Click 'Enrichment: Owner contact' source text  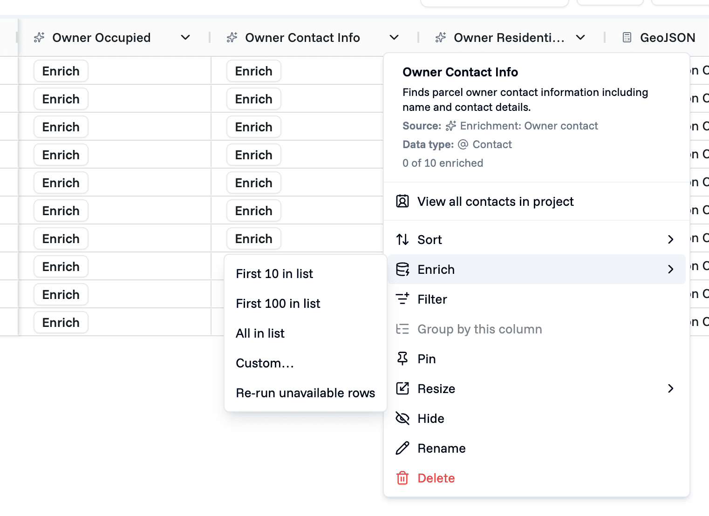click(529, 126)
